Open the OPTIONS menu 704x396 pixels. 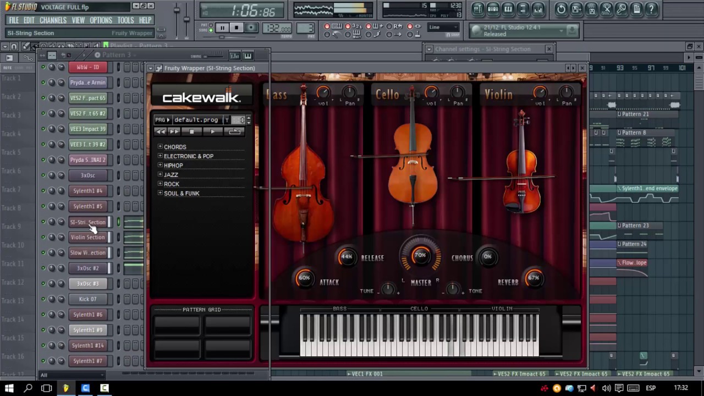click(101, 20)
